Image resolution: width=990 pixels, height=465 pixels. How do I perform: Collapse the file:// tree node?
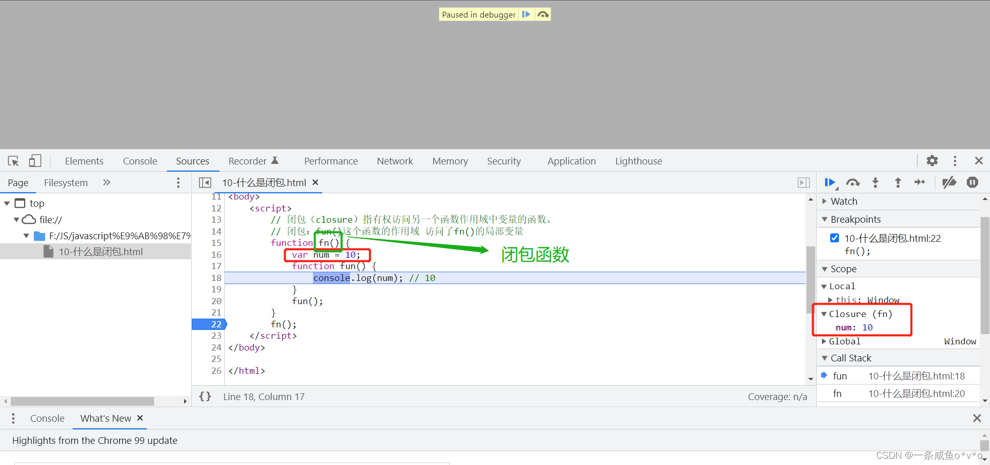(x=16, y=220)
